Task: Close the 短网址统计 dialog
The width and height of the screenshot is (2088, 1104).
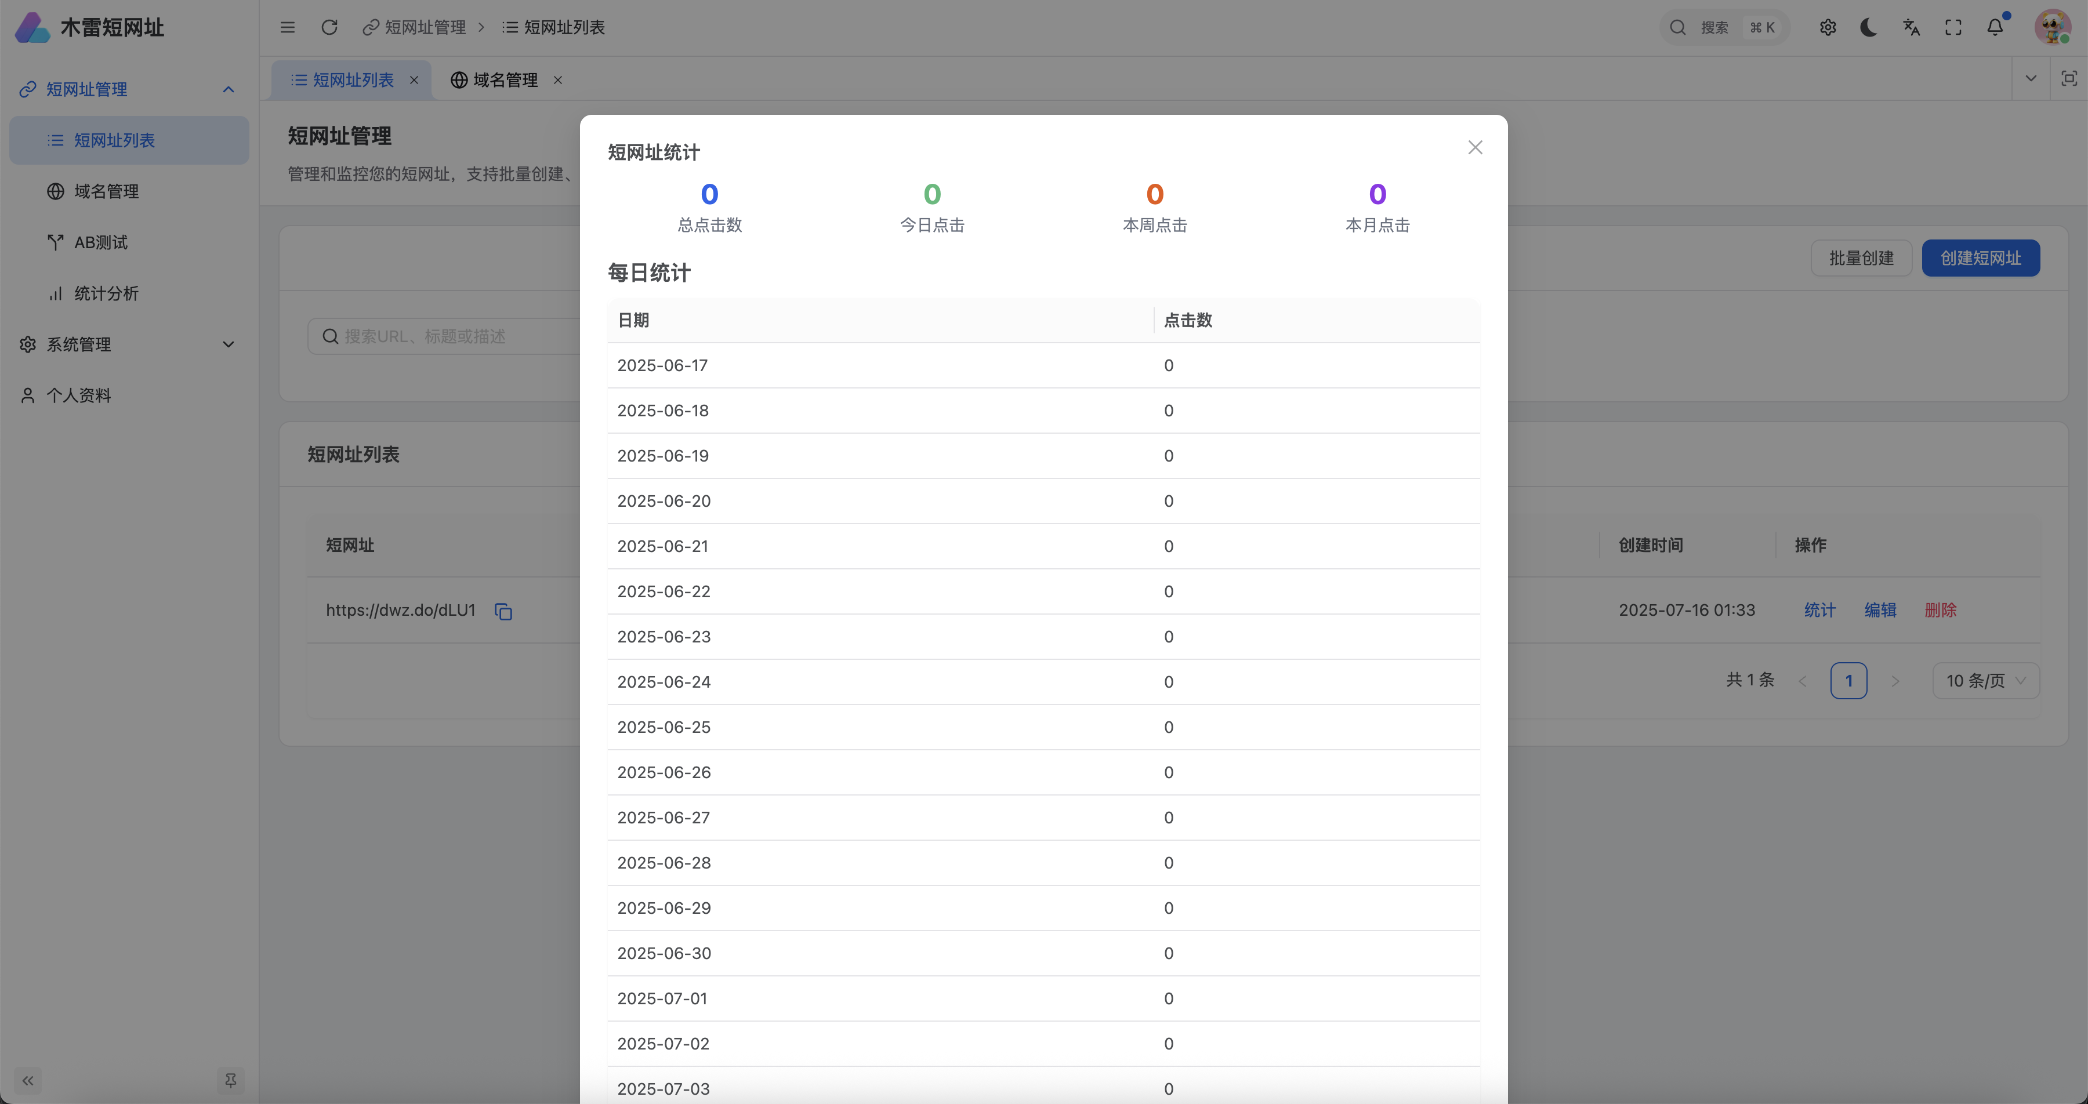Action: [x=1474, y=147]
